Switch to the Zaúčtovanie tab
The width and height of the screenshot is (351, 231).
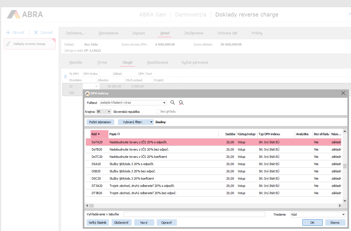(x=194, y=33)
